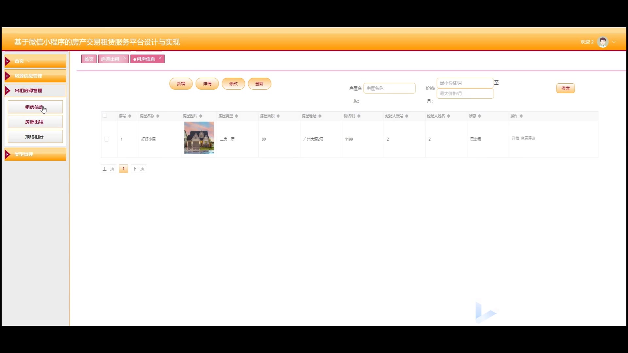Sort by 状态 column arrows
The height and width of the screenshot is (353, 628).
point(480,116)
